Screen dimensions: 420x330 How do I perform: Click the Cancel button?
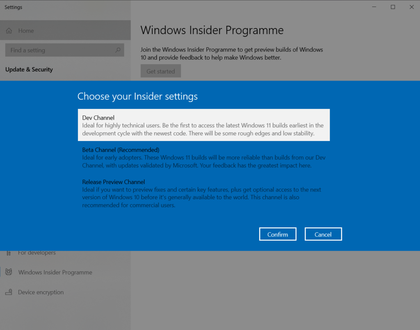[323, 234]
